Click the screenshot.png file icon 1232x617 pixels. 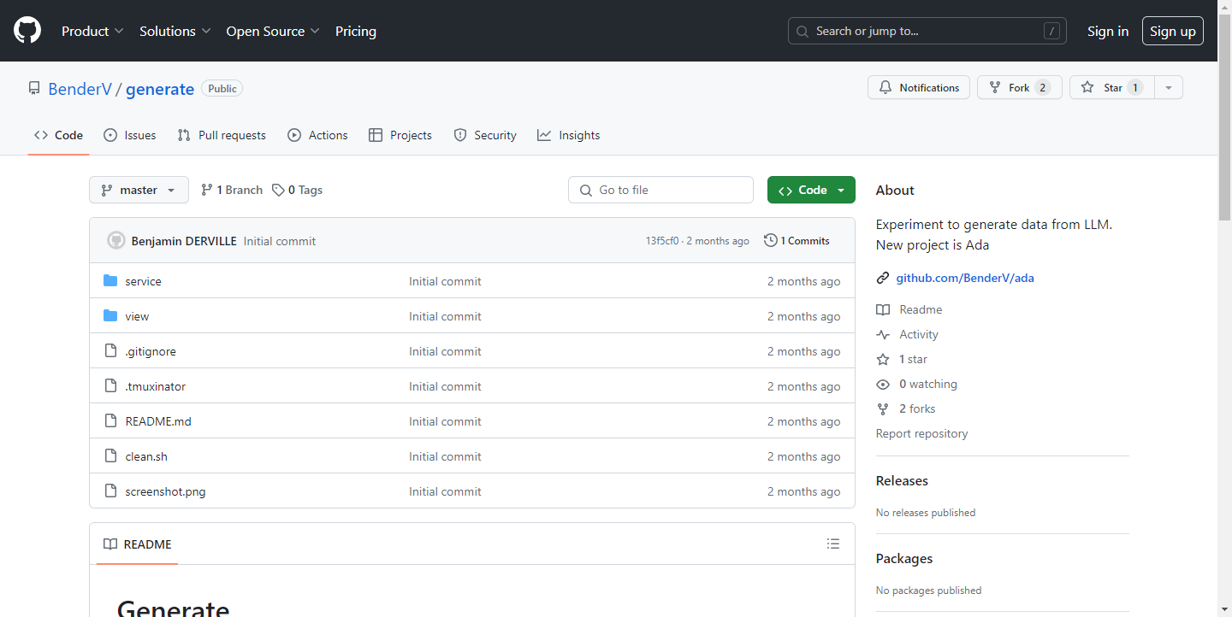pyautogui.click(x=110, y=491)
